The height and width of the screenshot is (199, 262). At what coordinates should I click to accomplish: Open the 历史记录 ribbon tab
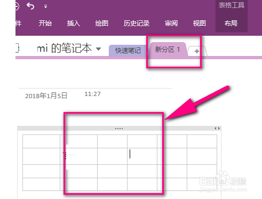click(137, 23)
